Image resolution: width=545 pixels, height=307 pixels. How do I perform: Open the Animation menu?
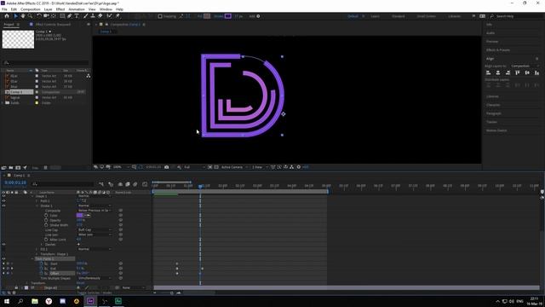(x=77, y=9)
